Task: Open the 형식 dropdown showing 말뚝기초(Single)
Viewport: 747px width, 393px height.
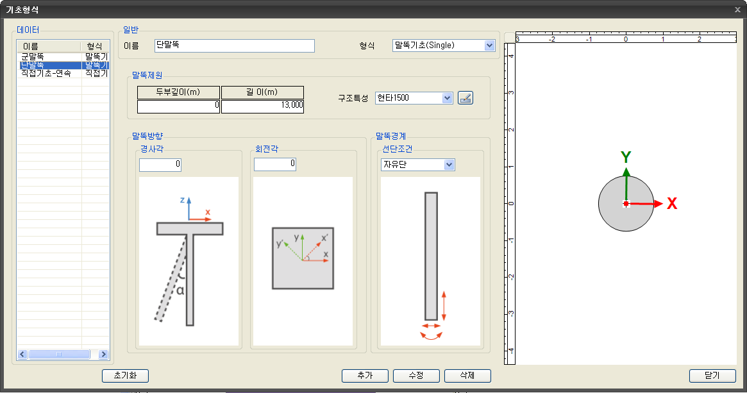Action: (444, 46)
